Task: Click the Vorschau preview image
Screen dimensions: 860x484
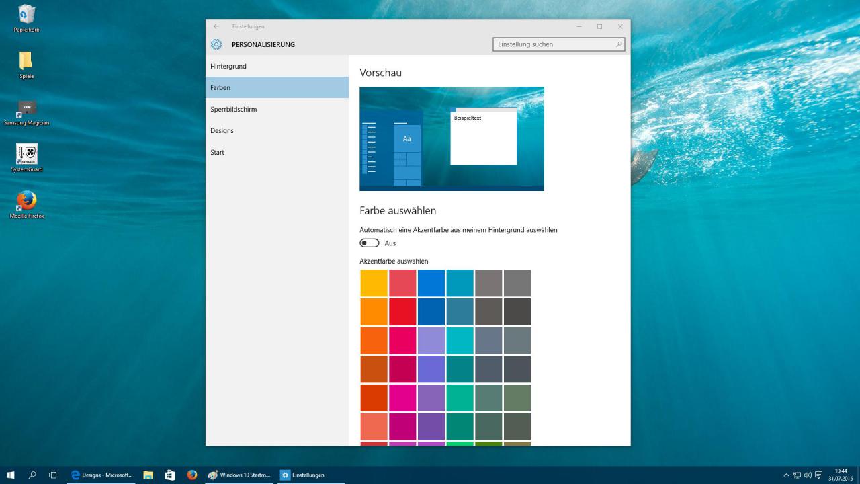Action: [451, 138]
